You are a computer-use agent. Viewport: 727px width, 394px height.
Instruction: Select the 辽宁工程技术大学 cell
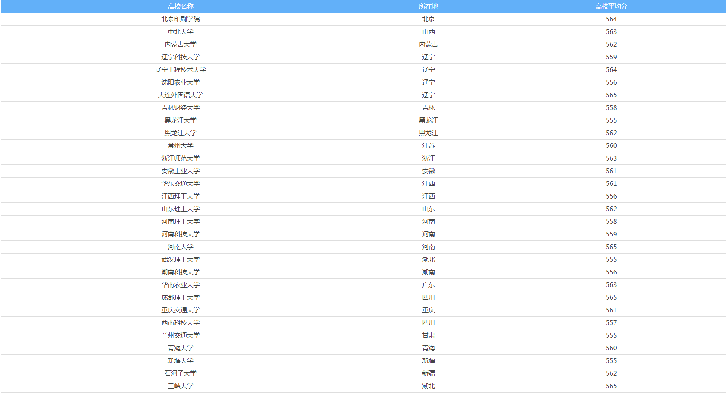[180, 70]
